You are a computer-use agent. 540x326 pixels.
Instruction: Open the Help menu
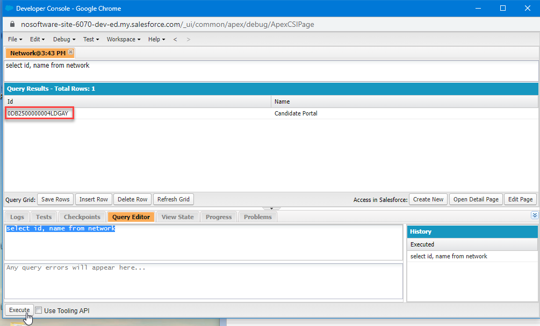[x=157, y=39]
